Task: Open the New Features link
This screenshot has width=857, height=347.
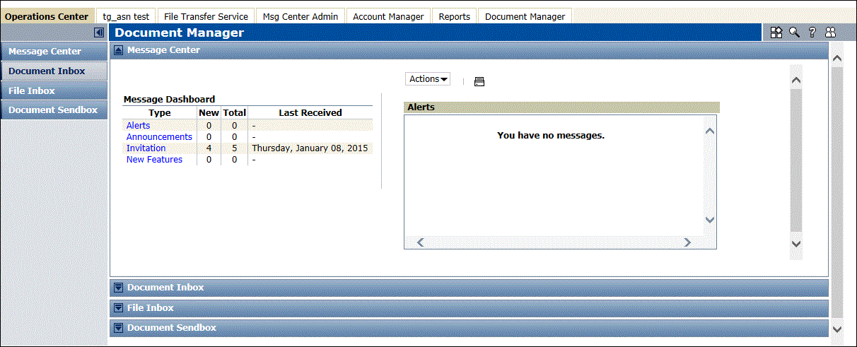Action: [x=154, y=160]
